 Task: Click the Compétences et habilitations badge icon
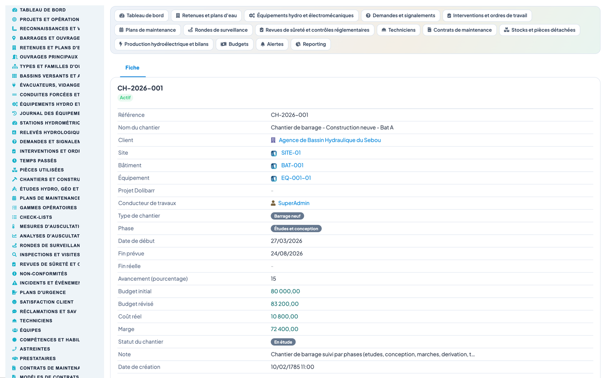[14, 340]
